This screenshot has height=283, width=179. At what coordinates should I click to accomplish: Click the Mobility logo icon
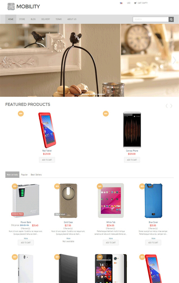tap(11, 7)
